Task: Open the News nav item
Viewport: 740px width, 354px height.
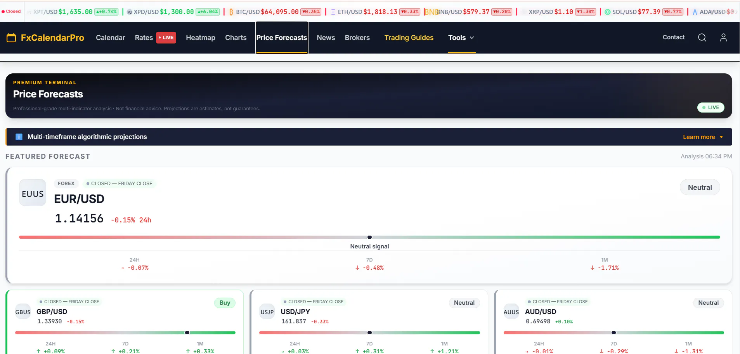Action: (x=326, y=38)
